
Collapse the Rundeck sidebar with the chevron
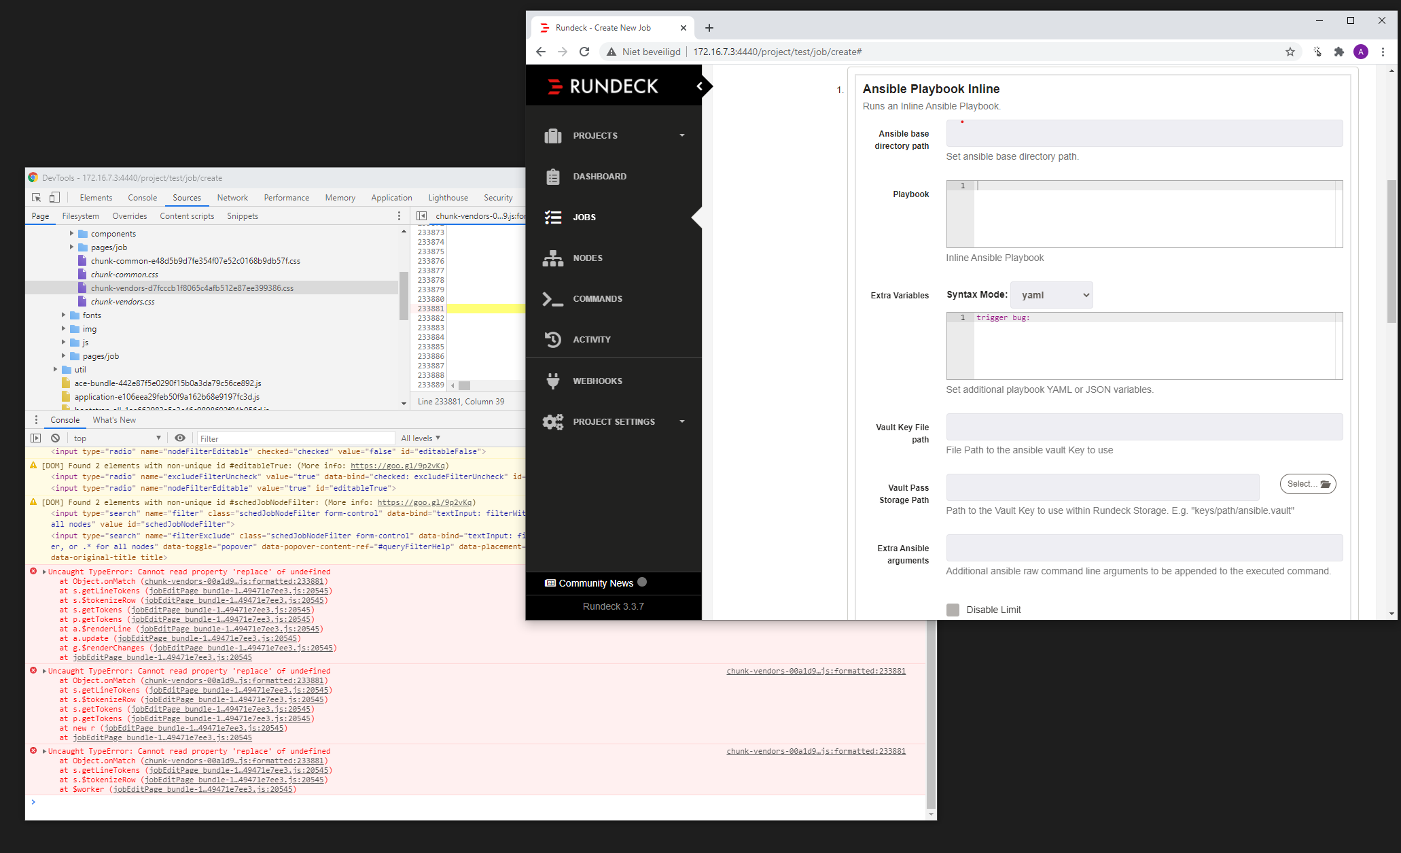point(700,86)
